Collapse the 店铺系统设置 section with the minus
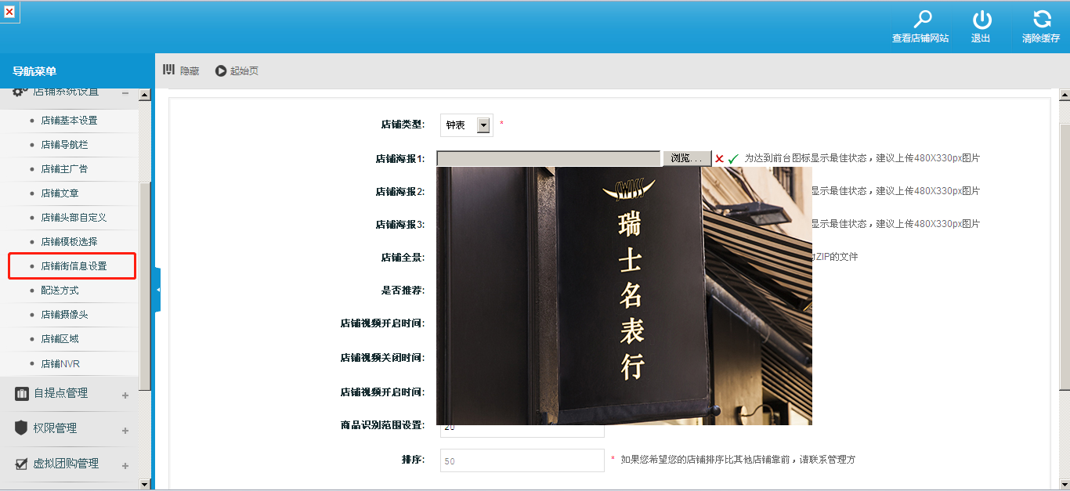This screenshot has width=1070, height=491. (125, 92)
